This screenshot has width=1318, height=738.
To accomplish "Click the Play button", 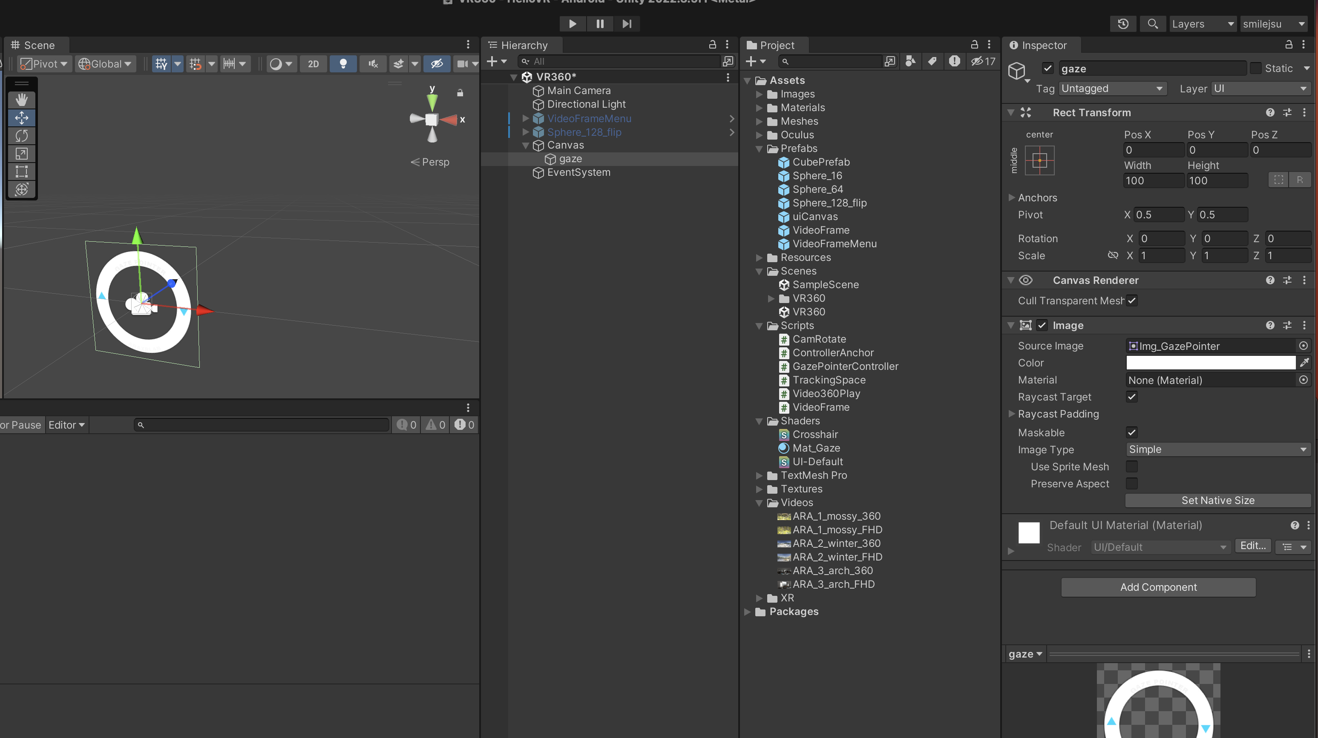I will coord(573,23).
